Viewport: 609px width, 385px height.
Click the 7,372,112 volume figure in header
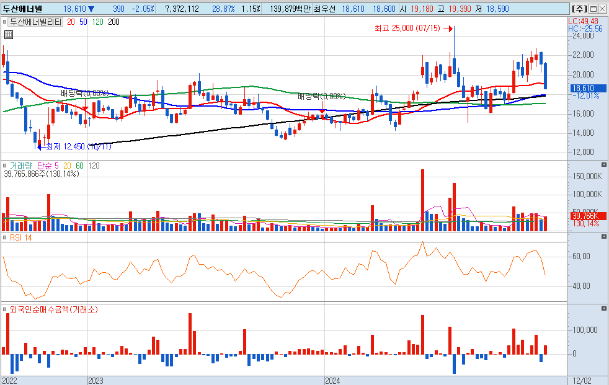coord(182,9)
